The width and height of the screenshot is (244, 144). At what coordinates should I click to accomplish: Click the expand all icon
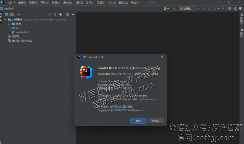55,14
